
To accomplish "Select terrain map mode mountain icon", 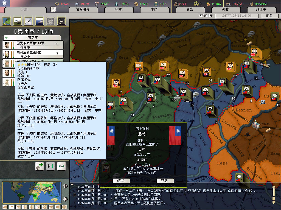I will click(5, 207).
